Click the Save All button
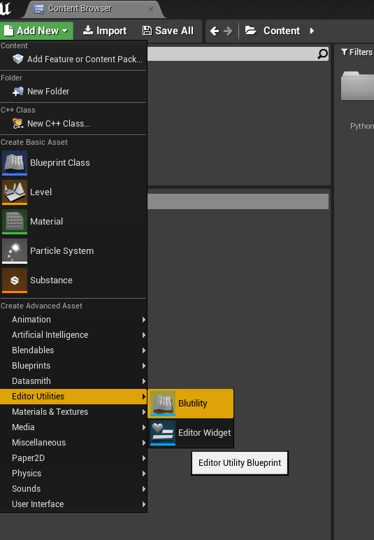 coord(168,31)
